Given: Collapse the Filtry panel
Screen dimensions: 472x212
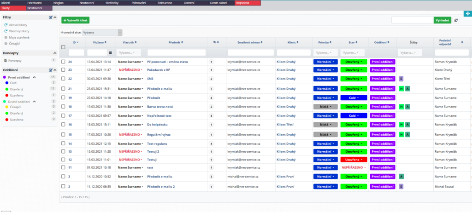Looking at the screenshot, I should pyautogui.click(x=55, y=17).
